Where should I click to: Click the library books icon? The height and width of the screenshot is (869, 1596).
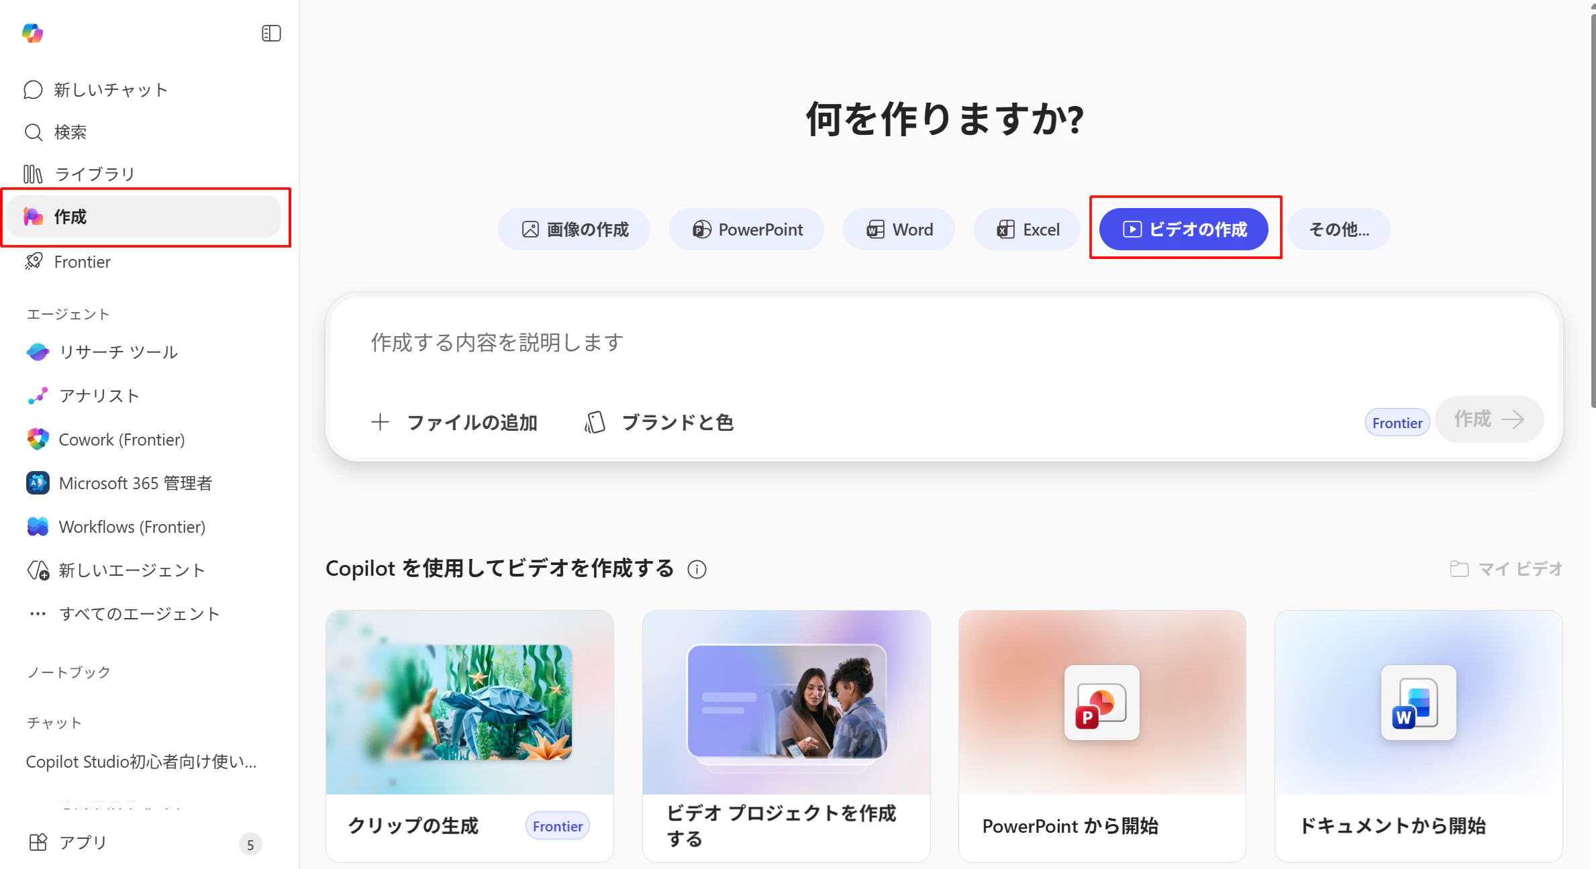(x=33, y=174)
